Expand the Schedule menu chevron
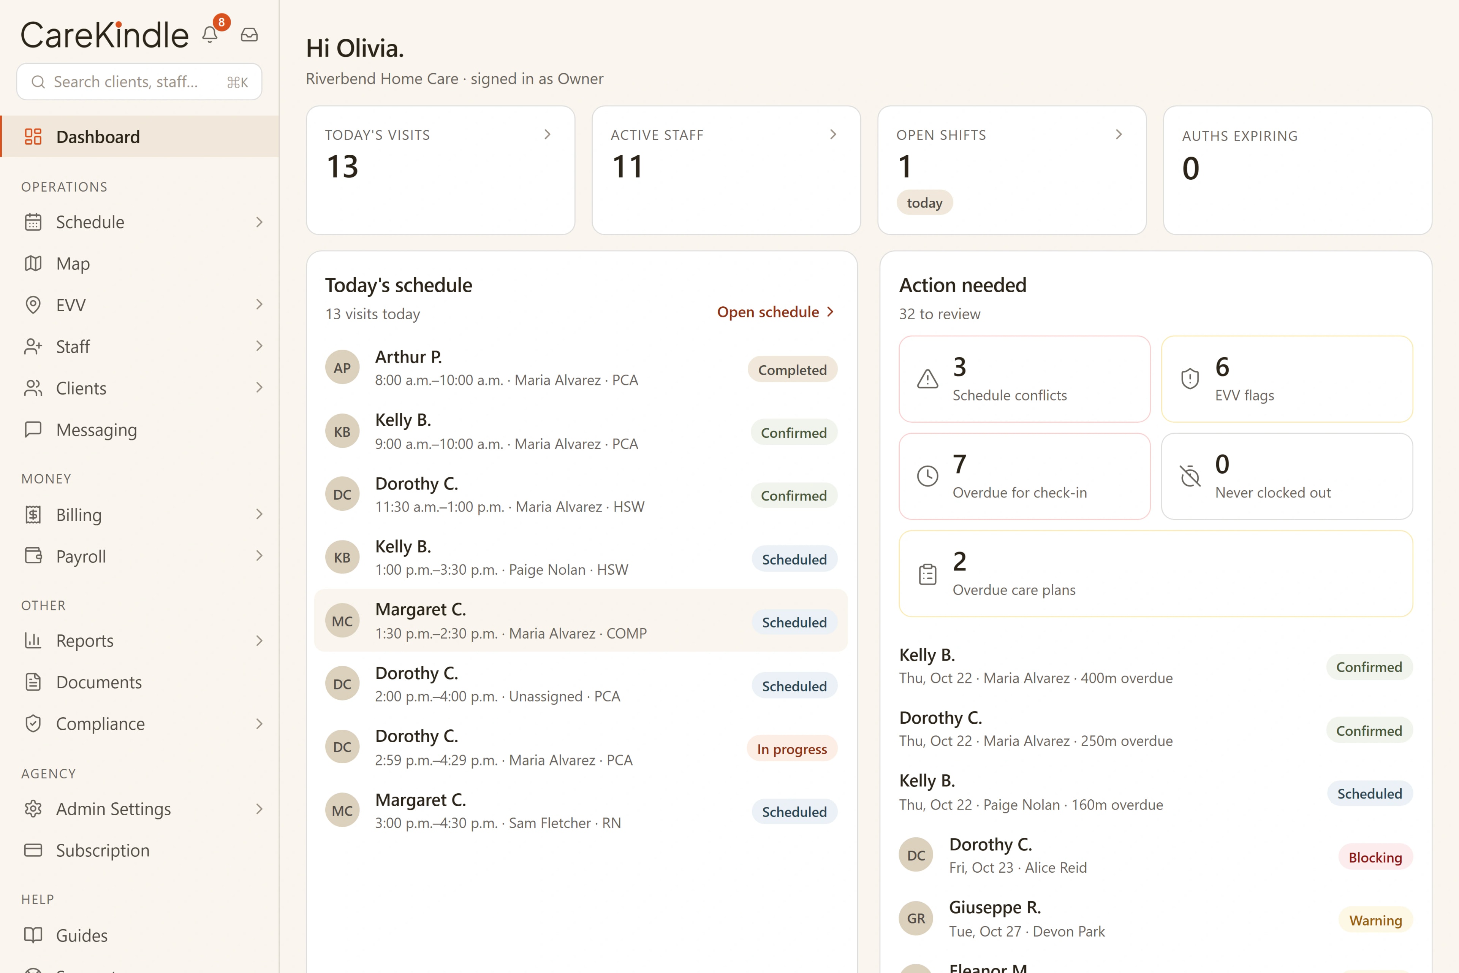 [259, 222]
